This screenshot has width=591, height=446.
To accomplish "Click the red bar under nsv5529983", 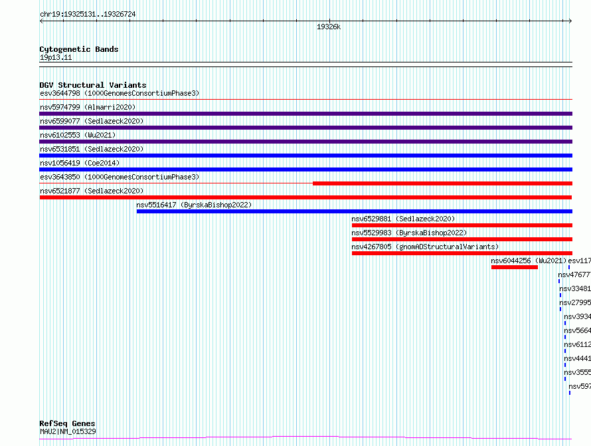I will [x=462, y=239].
